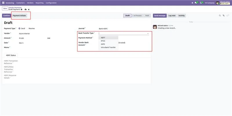The image size is (232, 116).
Task: Search messages with the chatter magnifier icon
Action: (220, 16)
